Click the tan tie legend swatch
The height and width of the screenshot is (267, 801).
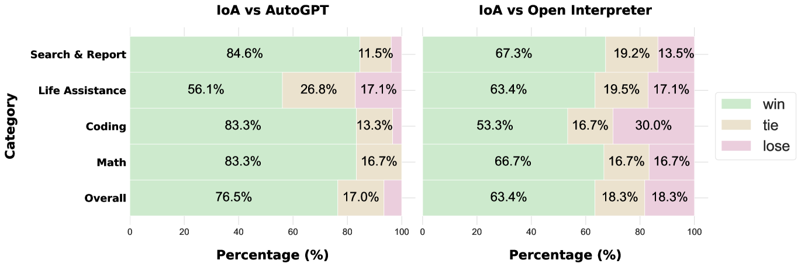[737, 125]
